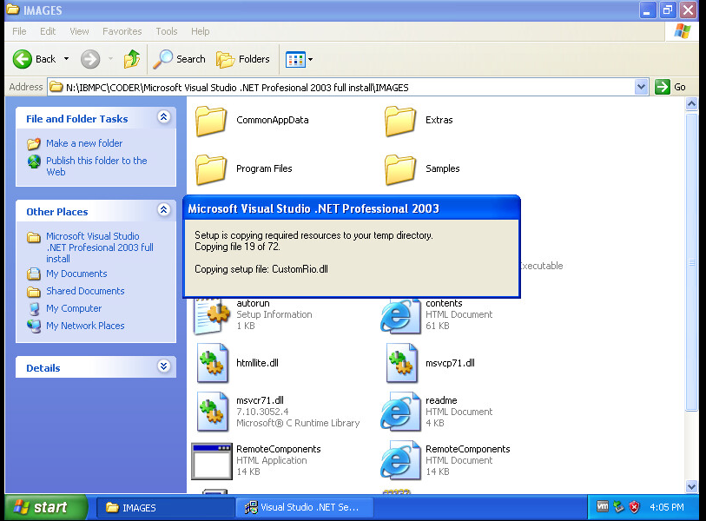Collapse the File and Folder Tasks panel
The width and height of the screenshot is (706, 521).
click(x=163, y=117)
